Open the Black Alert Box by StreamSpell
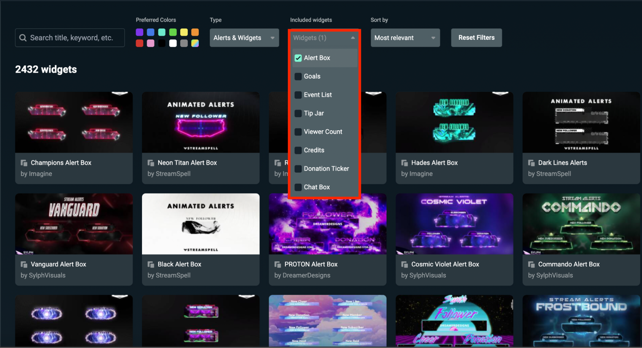 click(x=200, y=224)
